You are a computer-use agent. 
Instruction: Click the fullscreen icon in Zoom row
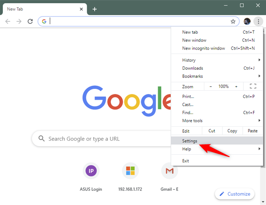(x=253, y=86)
